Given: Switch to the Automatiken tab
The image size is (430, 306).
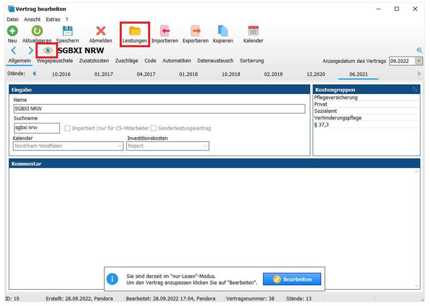Looking at the screenshot, I should click(177, 61).
